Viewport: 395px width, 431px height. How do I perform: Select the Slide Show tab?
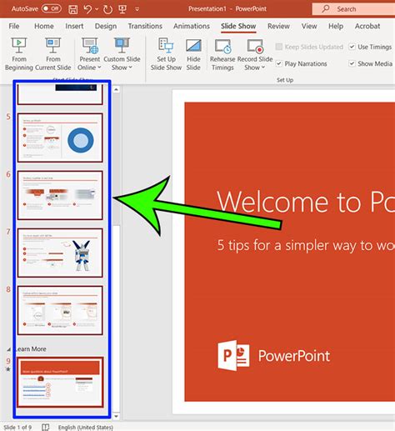(x=238, y=26)
